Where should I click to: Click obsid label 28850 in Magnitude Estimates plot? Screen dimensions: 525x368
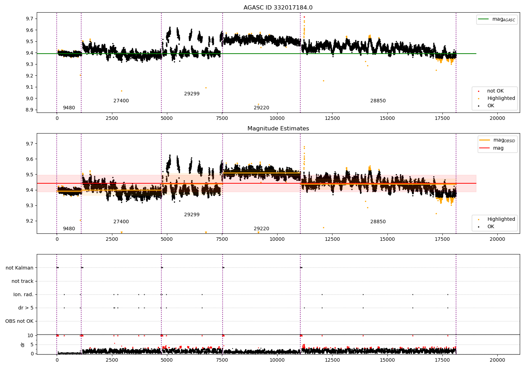[x=378, y=222]
